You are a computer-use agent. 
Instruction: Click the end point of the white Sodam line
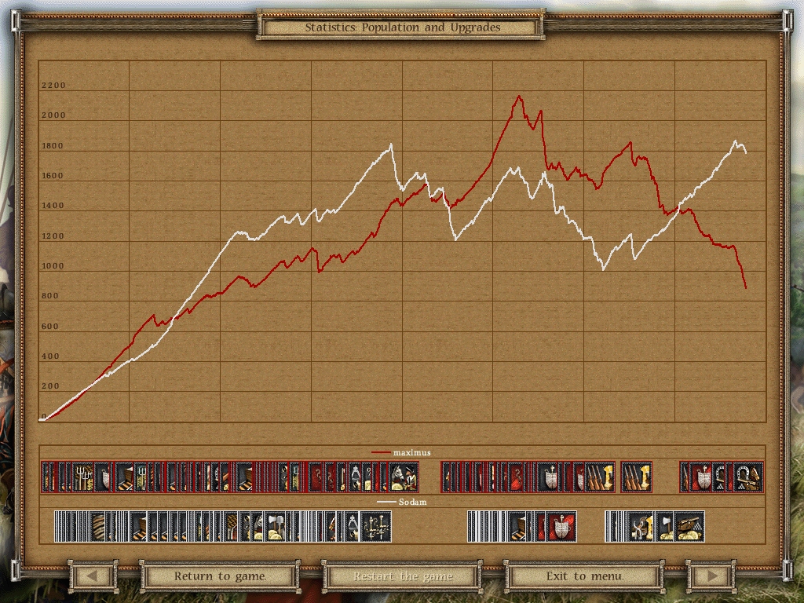coord(746,152)
